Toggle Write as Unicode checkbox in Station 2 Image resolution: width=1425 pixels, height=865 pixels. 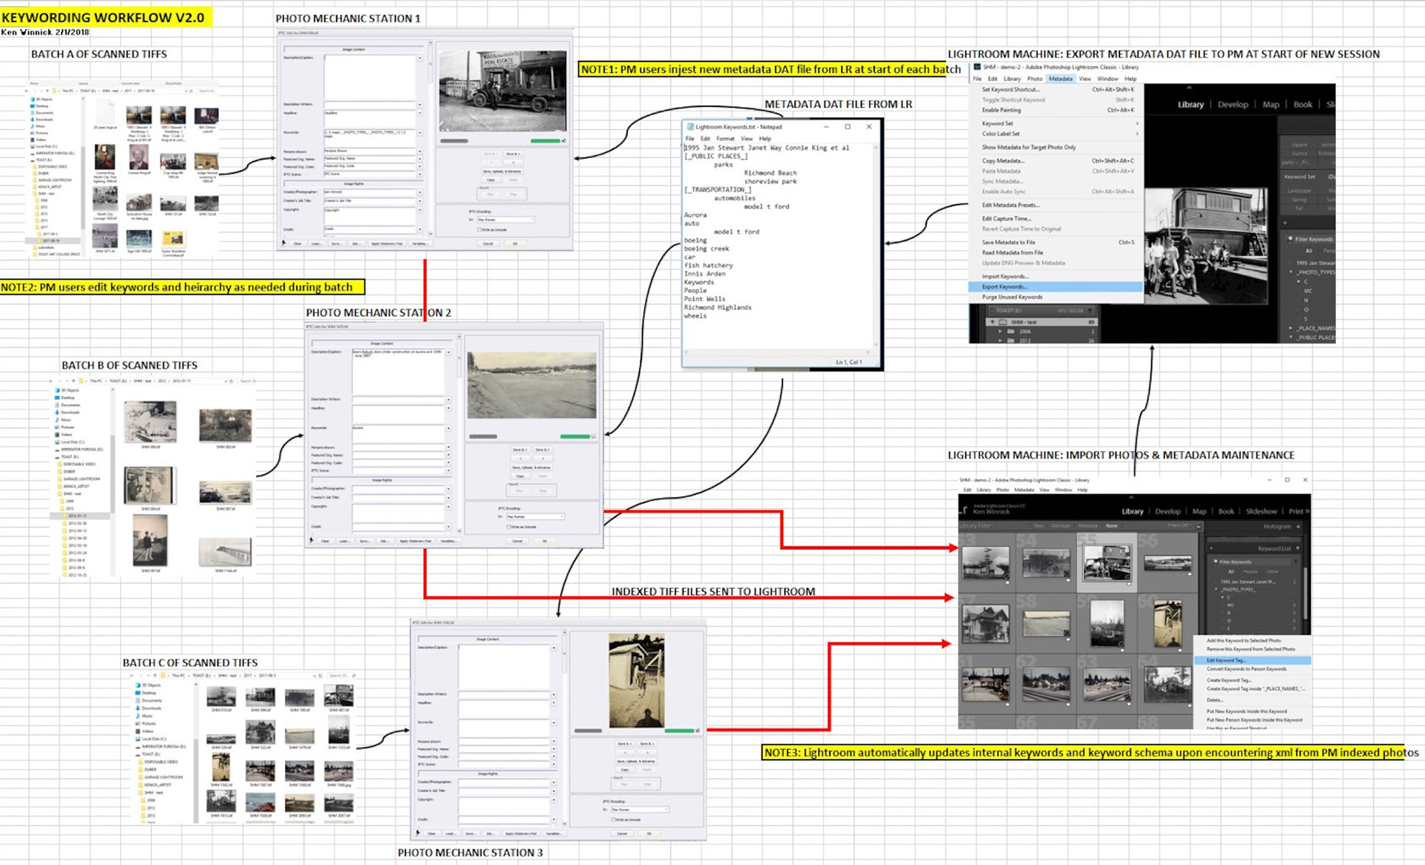[x=508, y=527]
